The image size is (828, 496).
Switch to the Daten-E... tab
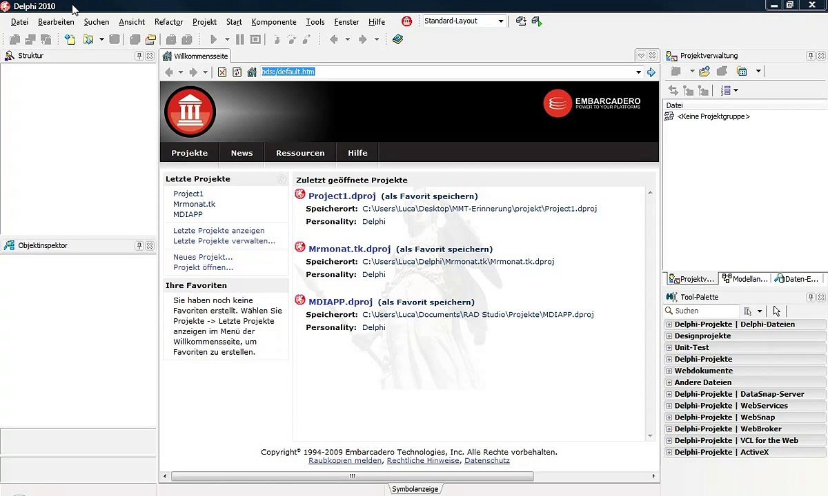point(796,279)
